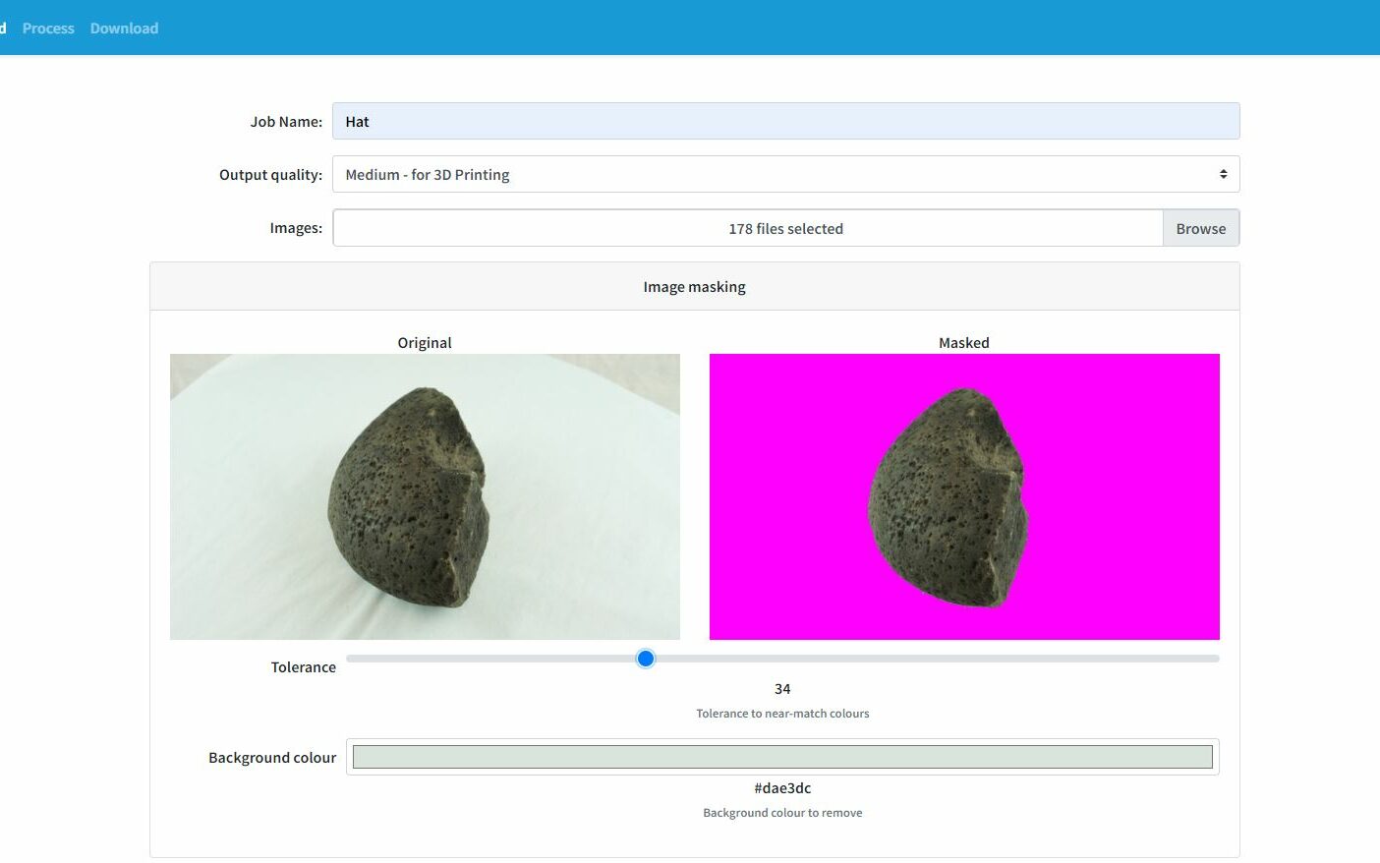Image resolution: width=1380 pixels, height=863 pixels.
Task: Click the tolerance value 34
Action: (782, 689)
